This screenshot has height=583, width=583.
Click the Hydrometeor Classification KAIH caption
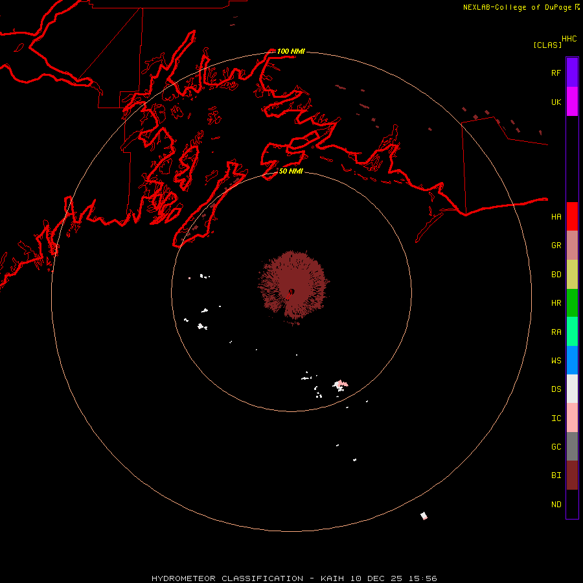pyautogui.click(x=294, y=578)
